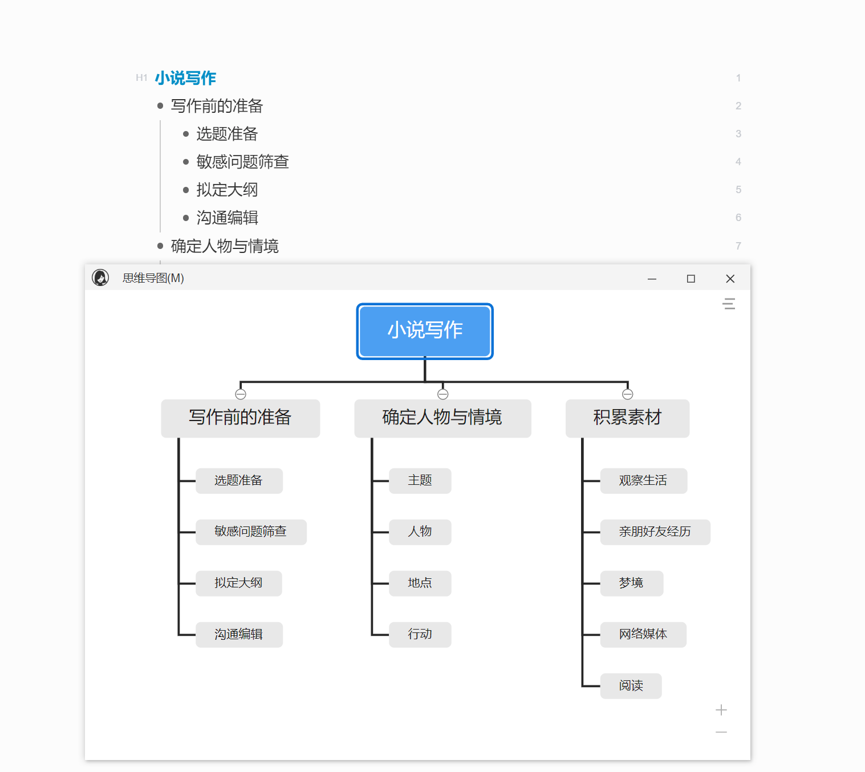Click the bullet of outline row 确定人物与情境
This screenshot has height=772, width=865.
point(160,246)
